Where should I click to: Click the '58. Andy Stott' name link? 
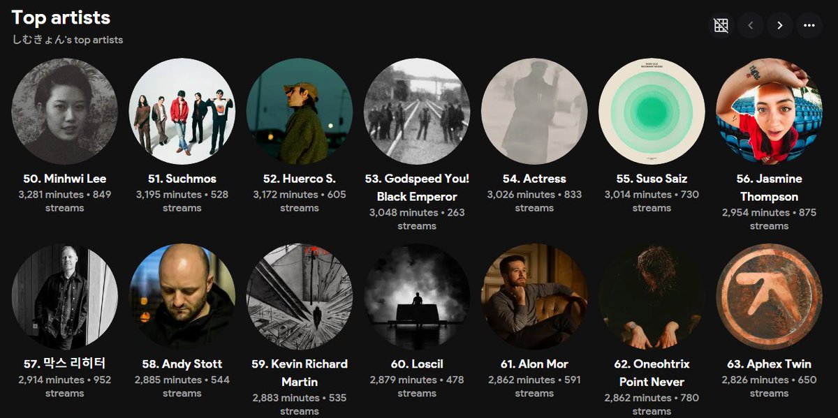(x=182, y=364)
